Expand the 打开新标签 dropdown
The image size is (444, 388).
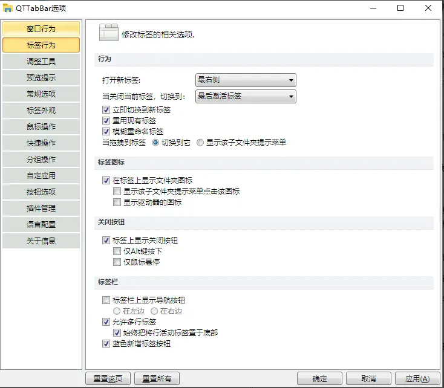point(246,80)
